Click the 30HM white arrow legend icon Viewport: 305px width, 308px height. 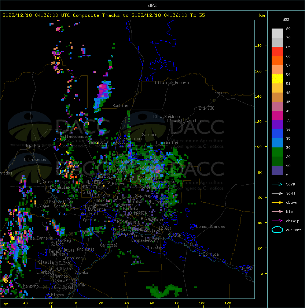pyautogui.click(x=277, y=193)
